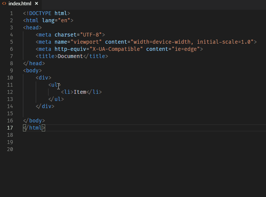Click the width=device-width content string
This screenshot has height=197, width=266.
(x=192, y=42)
